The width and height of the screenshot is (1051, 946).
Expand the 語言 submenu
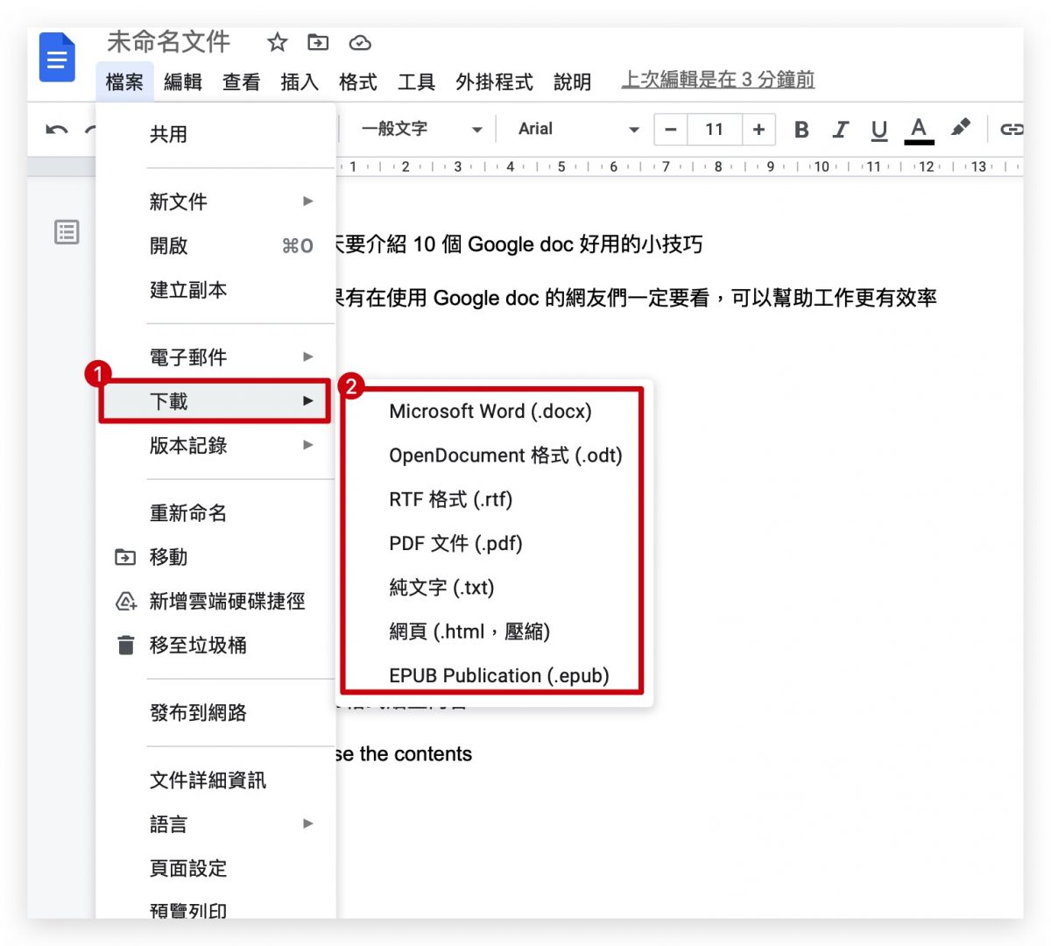[215, 824]
